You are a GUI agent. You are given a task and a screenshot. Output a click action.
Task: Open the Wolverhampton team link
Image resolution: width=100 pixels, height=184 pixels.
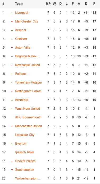[x=28, y=178]
